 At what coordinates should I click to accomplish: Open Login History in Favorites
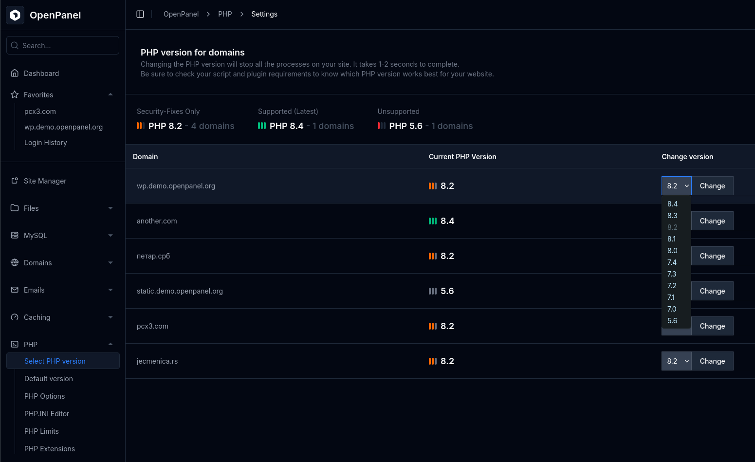(x=46, y=143)
